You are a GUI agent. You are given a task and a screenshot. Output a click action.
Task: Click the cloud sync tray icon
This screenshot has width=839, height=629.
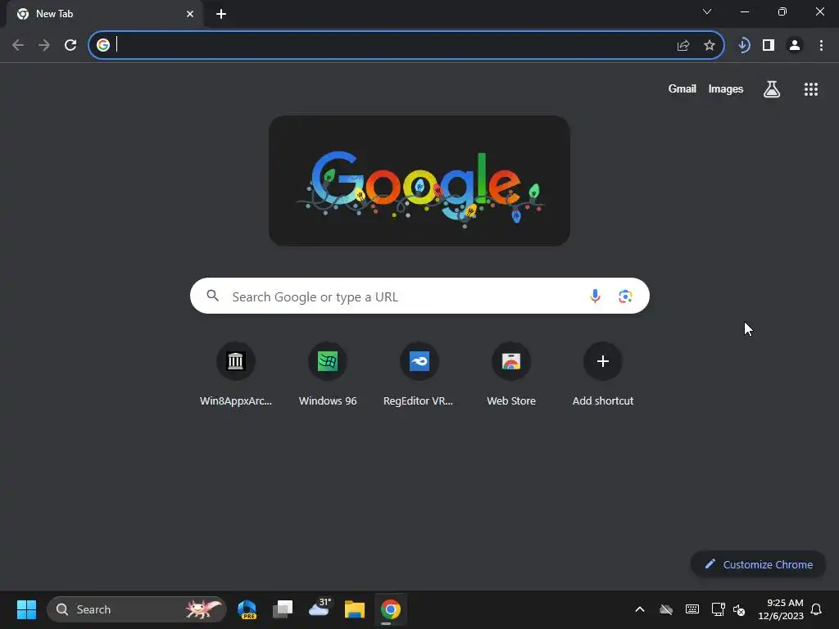(666, 609)
